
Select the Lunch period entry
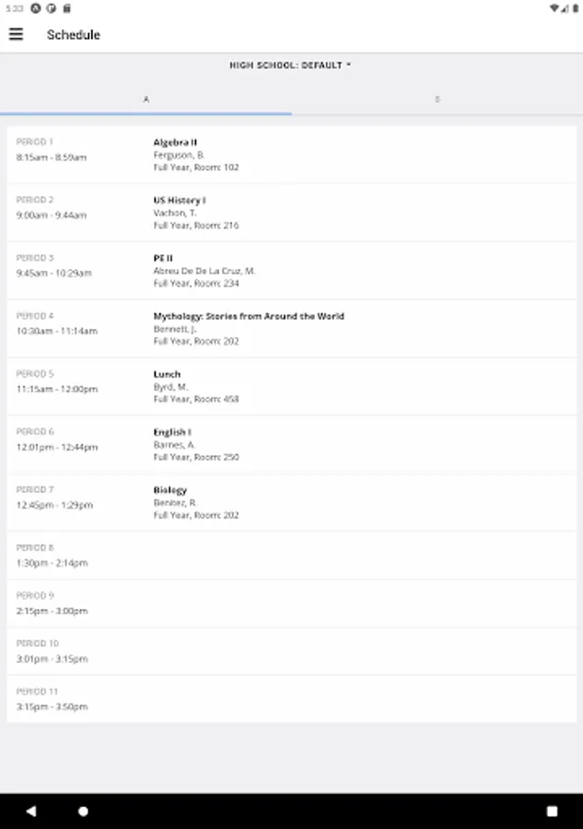click(291, 387)
